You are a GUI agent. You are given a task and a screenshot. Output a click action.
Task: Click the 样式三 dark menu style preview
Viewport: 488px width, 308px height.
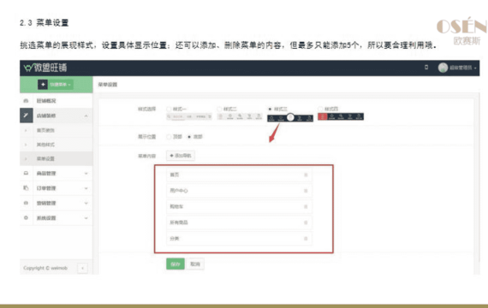coord(290,117)
